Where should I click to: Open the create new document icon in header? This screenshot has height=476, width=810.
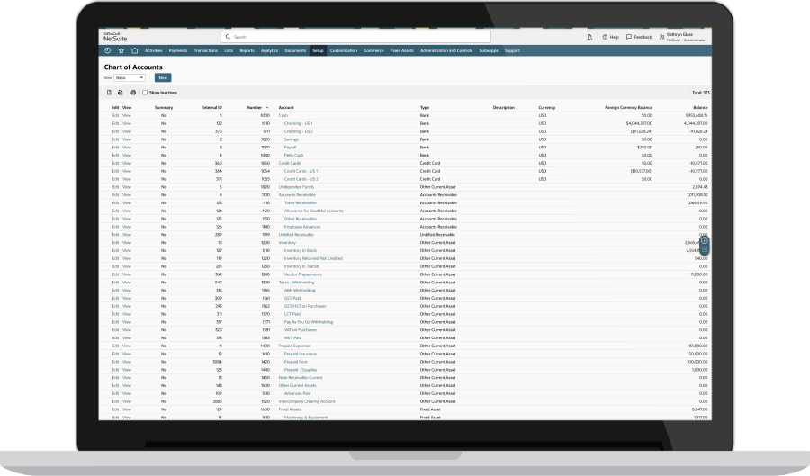coord(589,37)
